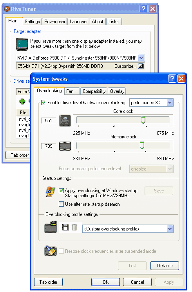The height and width of the screenshot is (292, 192).
Task: Open RivaTuner Power user tab
Action: [x=54, y=22]
